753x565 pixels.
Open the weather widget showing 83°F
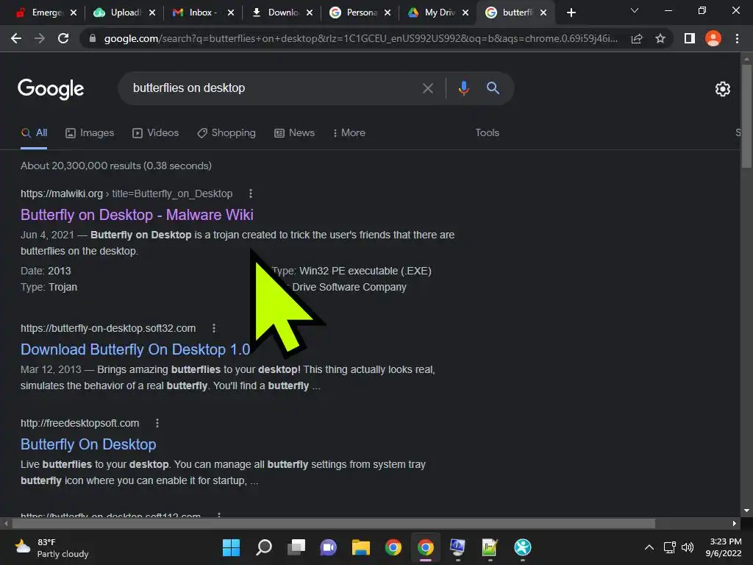[x=51, y=547]
